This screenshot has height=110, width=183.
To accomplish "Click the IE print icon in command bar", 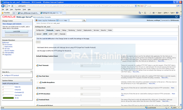I will pos(154,13).
